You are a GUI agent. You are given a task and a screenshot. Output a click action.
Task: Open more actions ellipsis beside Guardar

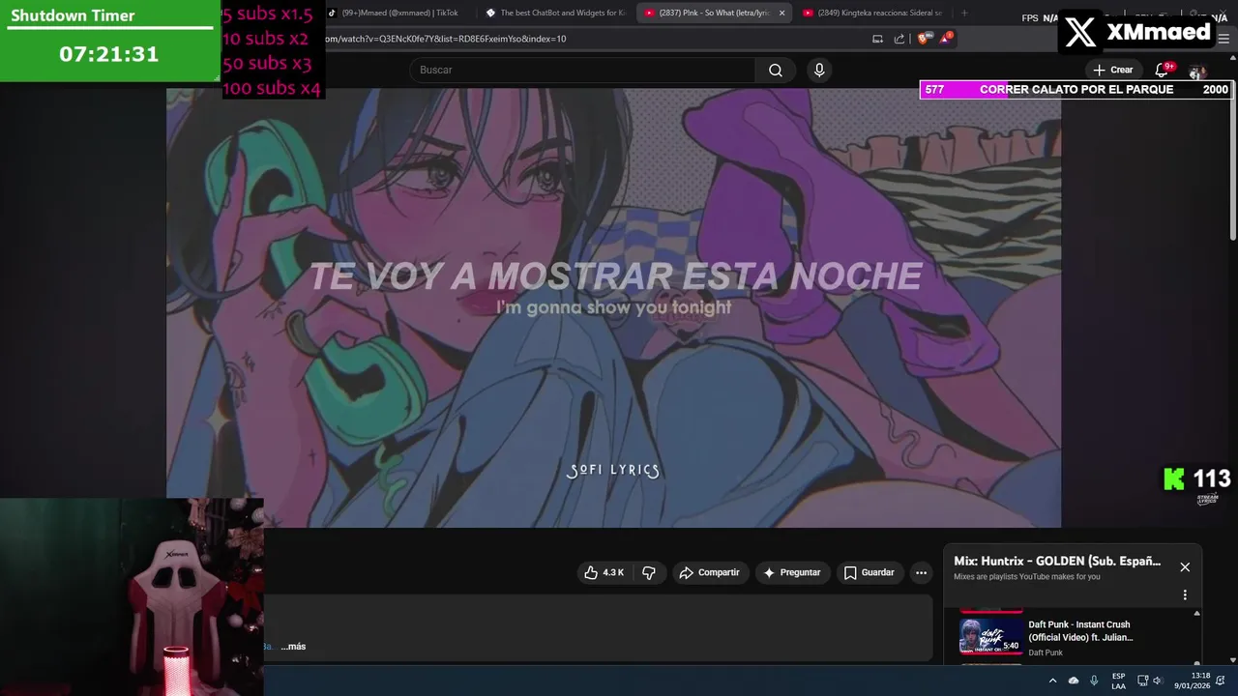point(921,572)
